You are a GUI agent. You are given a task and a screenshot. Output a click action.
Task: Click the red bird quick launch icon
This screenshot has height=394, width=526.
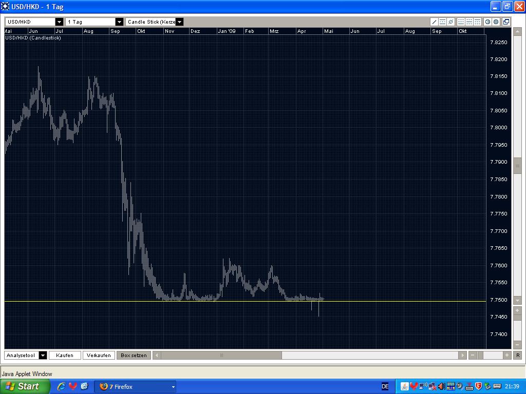(x=73, y=386)
